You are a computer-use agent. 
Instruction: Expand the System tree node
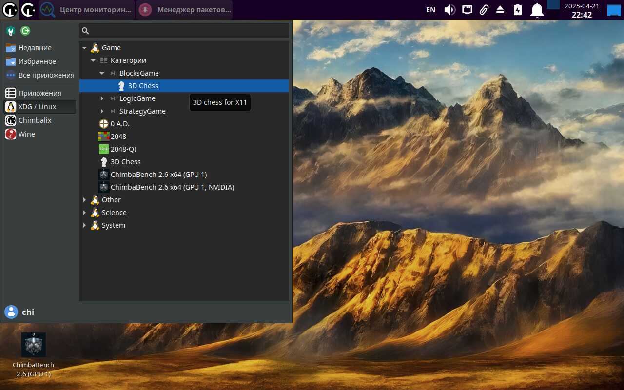click(84, 225)
